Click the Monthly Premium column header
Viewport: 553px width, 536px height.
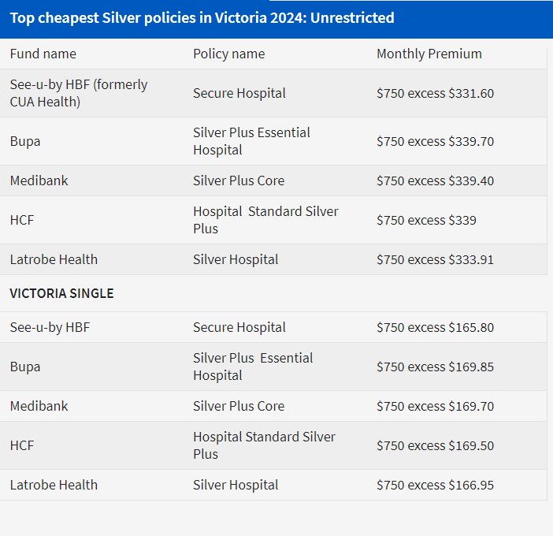pos(429,54)
